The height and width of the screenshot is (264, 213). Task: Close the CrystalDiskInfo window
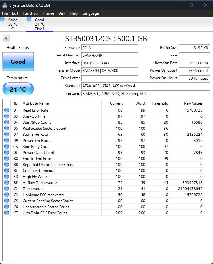coord(206,5)
